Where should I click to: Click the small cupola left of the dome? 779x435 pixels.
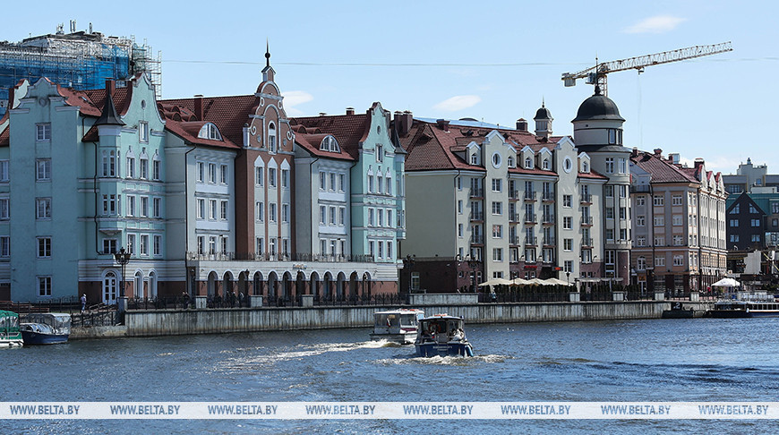(x=544, y=119)
